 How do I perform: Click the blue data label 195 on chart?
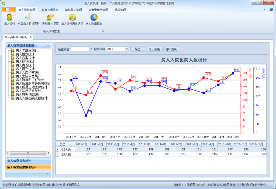pyautogui.click(x=237, y=70)
